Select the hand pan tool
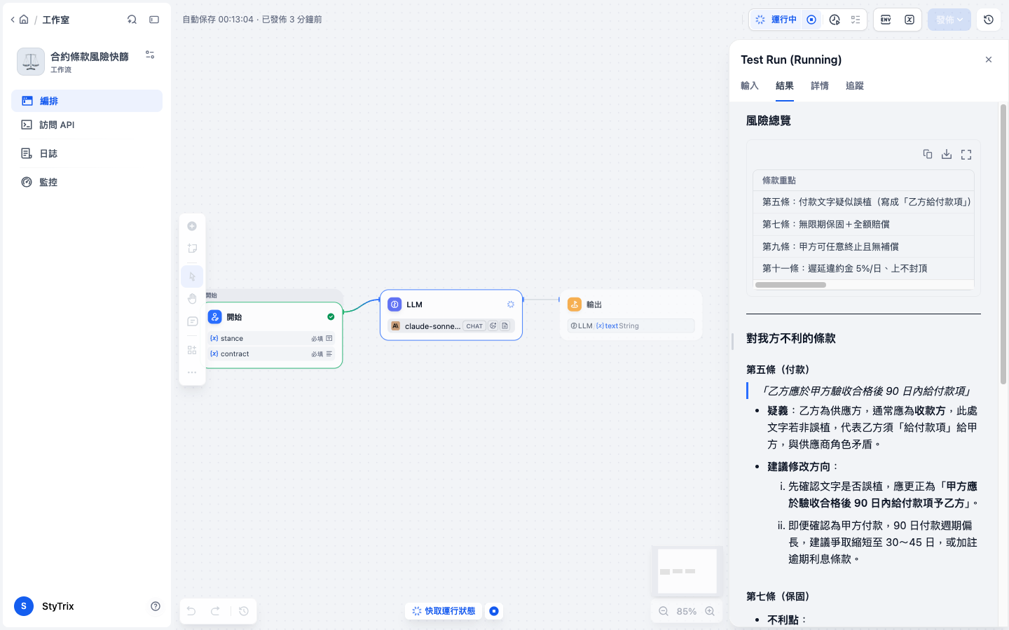 coord(192,299)
